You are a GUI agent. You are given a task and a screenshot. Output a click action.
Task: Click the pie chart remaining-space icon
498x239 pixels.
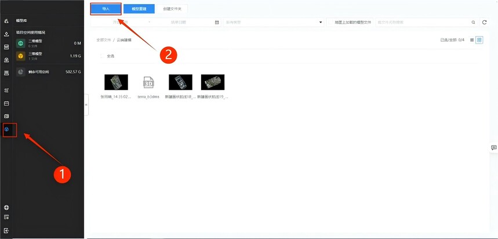(x=21, y=72)
